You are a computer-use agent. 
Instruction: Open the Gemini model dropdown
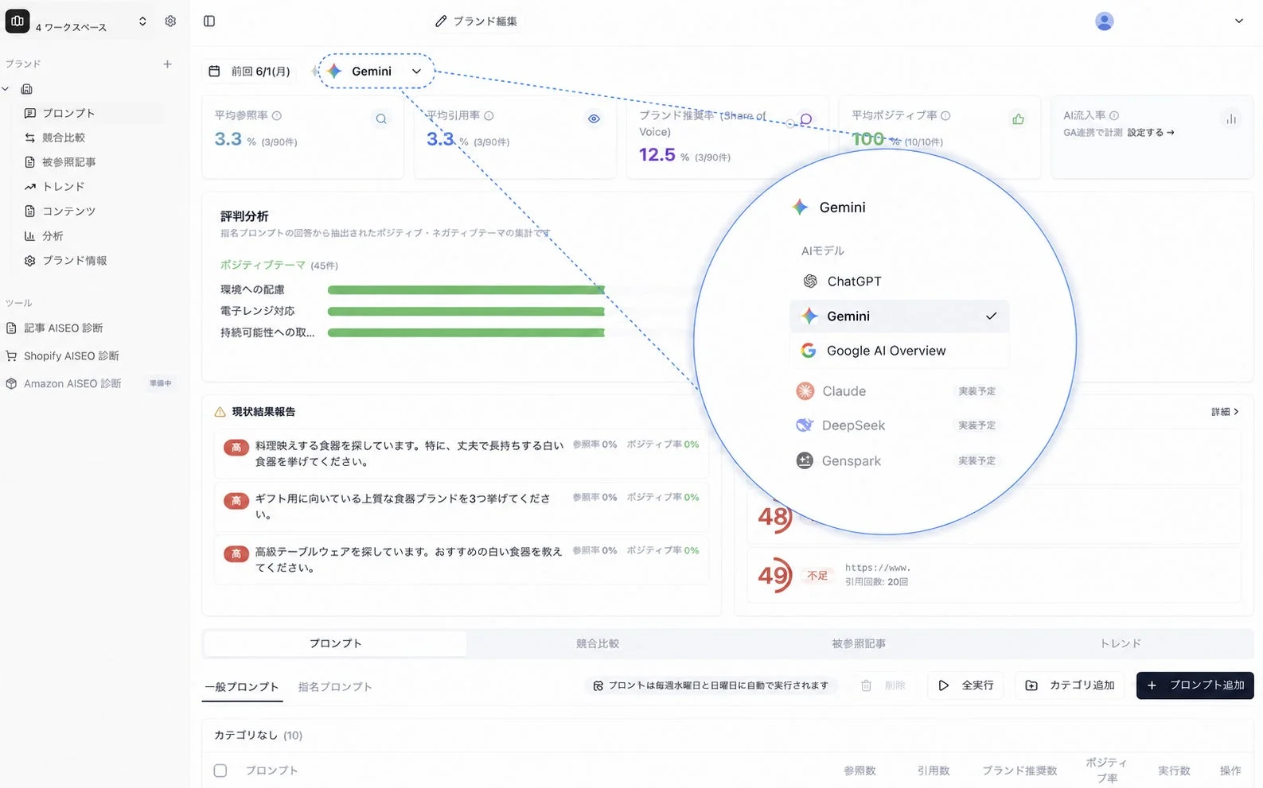click(376, 72)
